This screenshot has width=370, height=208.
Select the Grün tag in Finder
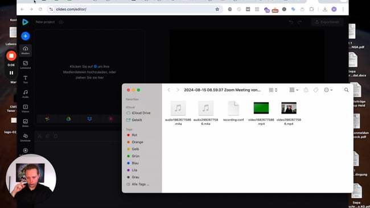click(x=133, y=156)
